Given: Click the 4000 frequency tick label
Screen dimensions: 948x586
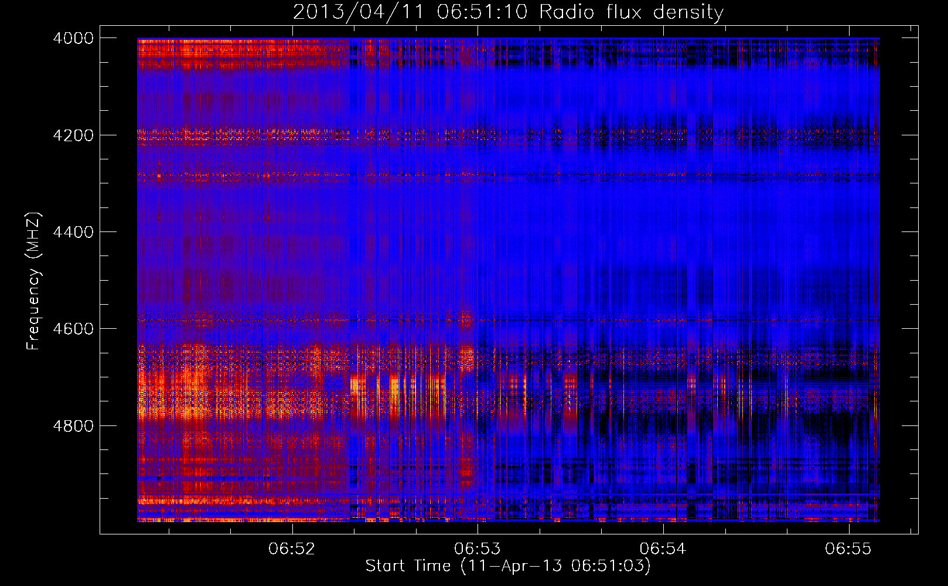Looking at the screenshot, I should 73,38.
